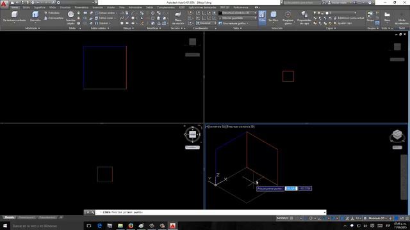This screenshot has height=230, width=410.
Task: Click the AutoCAD taskbar icon
Action: [x=172, y=226]
